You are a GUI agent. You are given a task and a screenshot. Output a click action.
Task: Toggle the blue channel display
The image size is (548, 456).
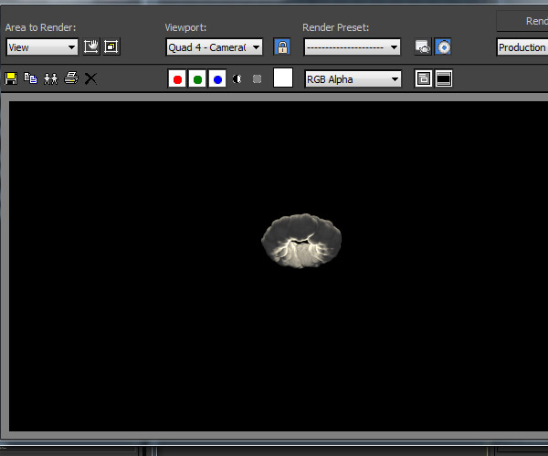click(x=217, y=78)
